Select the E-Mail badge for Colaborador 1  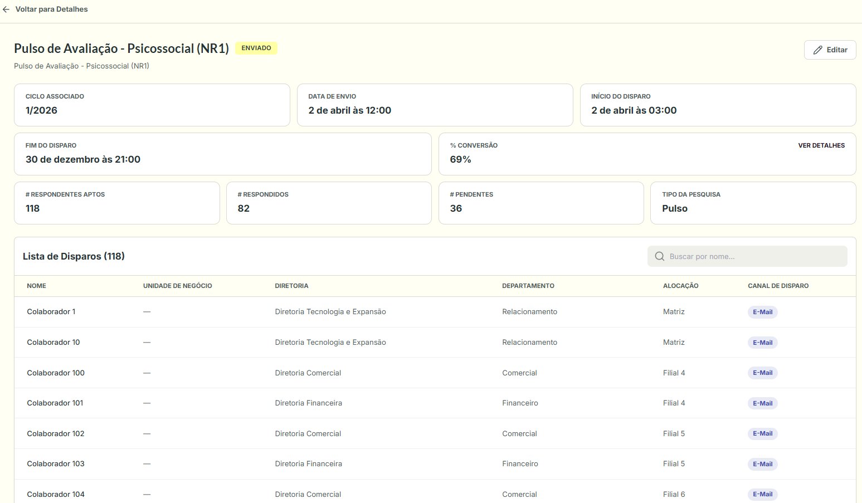[x=762, y=312]
